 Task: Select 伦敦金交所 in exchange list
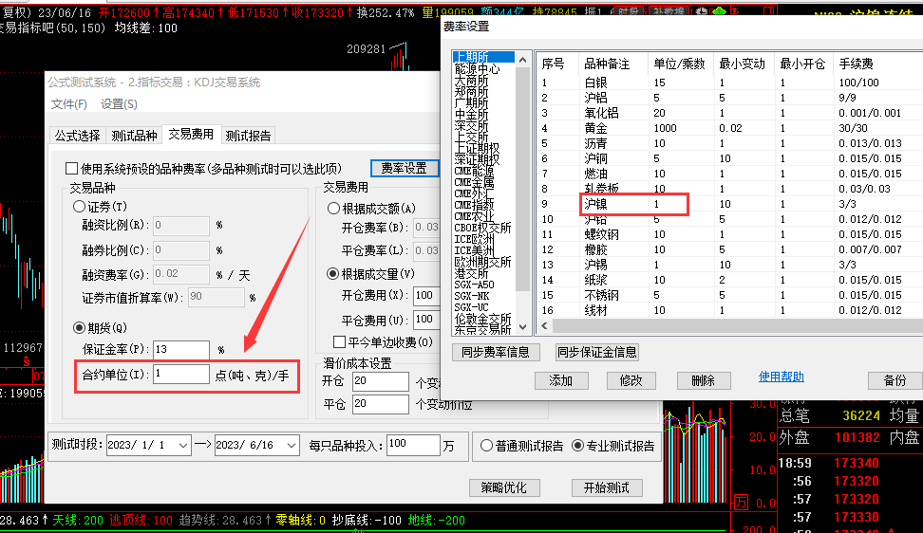tap(482, 319)
